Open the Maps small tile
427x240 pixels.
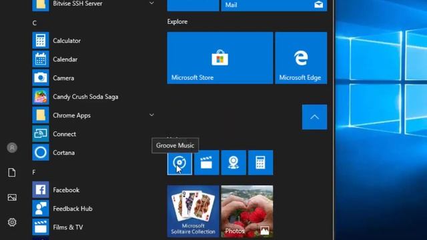[x=234, y=163]
